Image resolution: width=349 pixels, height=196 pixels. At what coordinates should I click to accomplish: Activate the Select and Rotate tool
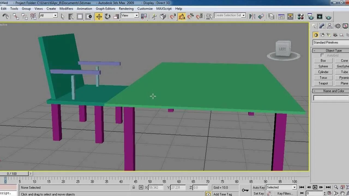(x=108, y=17)
